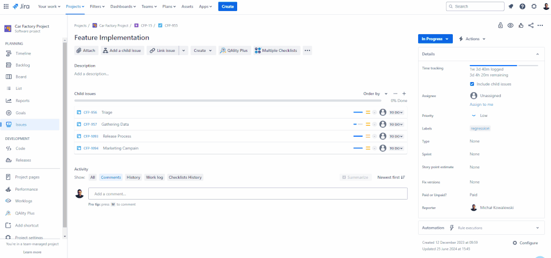Screen dimensions: 551x258
Task: Open the Settings gear icon
Action: 534,6
